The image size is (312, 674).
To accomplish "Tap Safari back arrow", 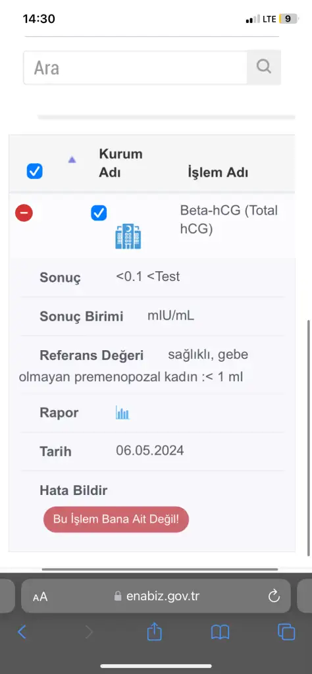I will [22, 632].
